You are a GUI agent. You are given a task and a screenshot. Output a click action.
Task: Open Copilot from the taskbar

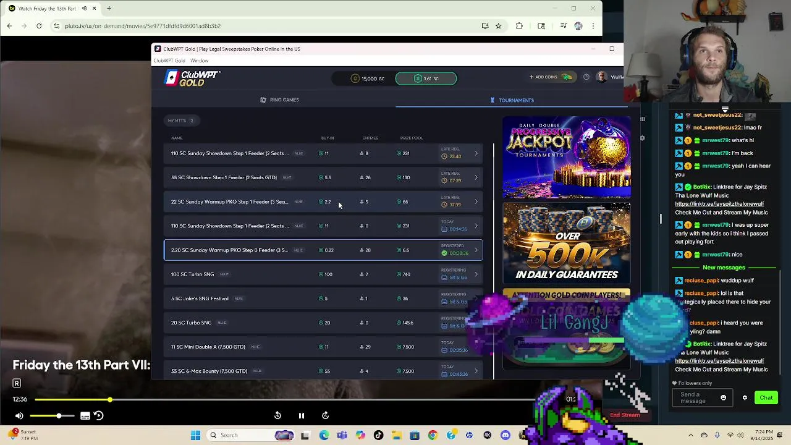click(360, 435)
